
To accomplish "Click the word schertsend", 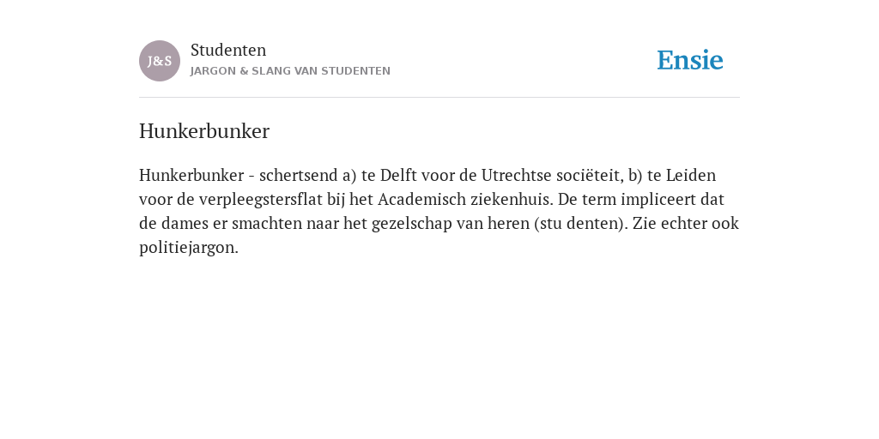I will [x=298, y=175].
